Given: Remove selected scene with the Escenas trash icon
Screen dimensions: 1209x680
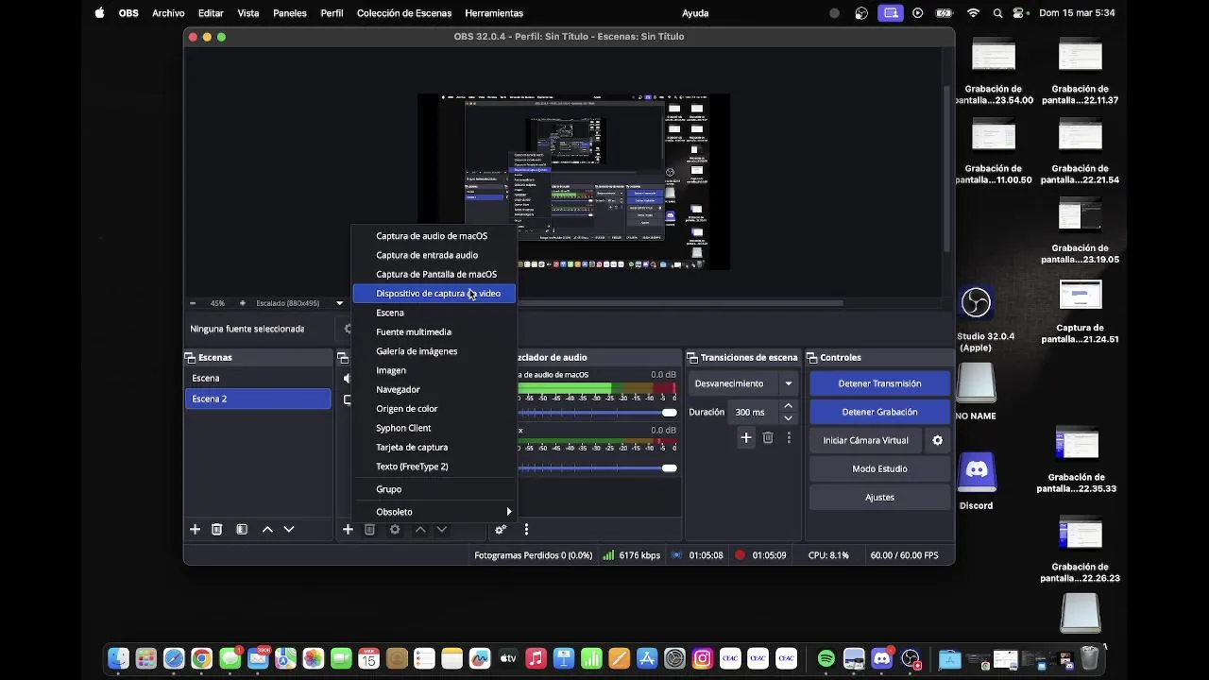Looking at the screenshot, I should (x=216, y=530).
